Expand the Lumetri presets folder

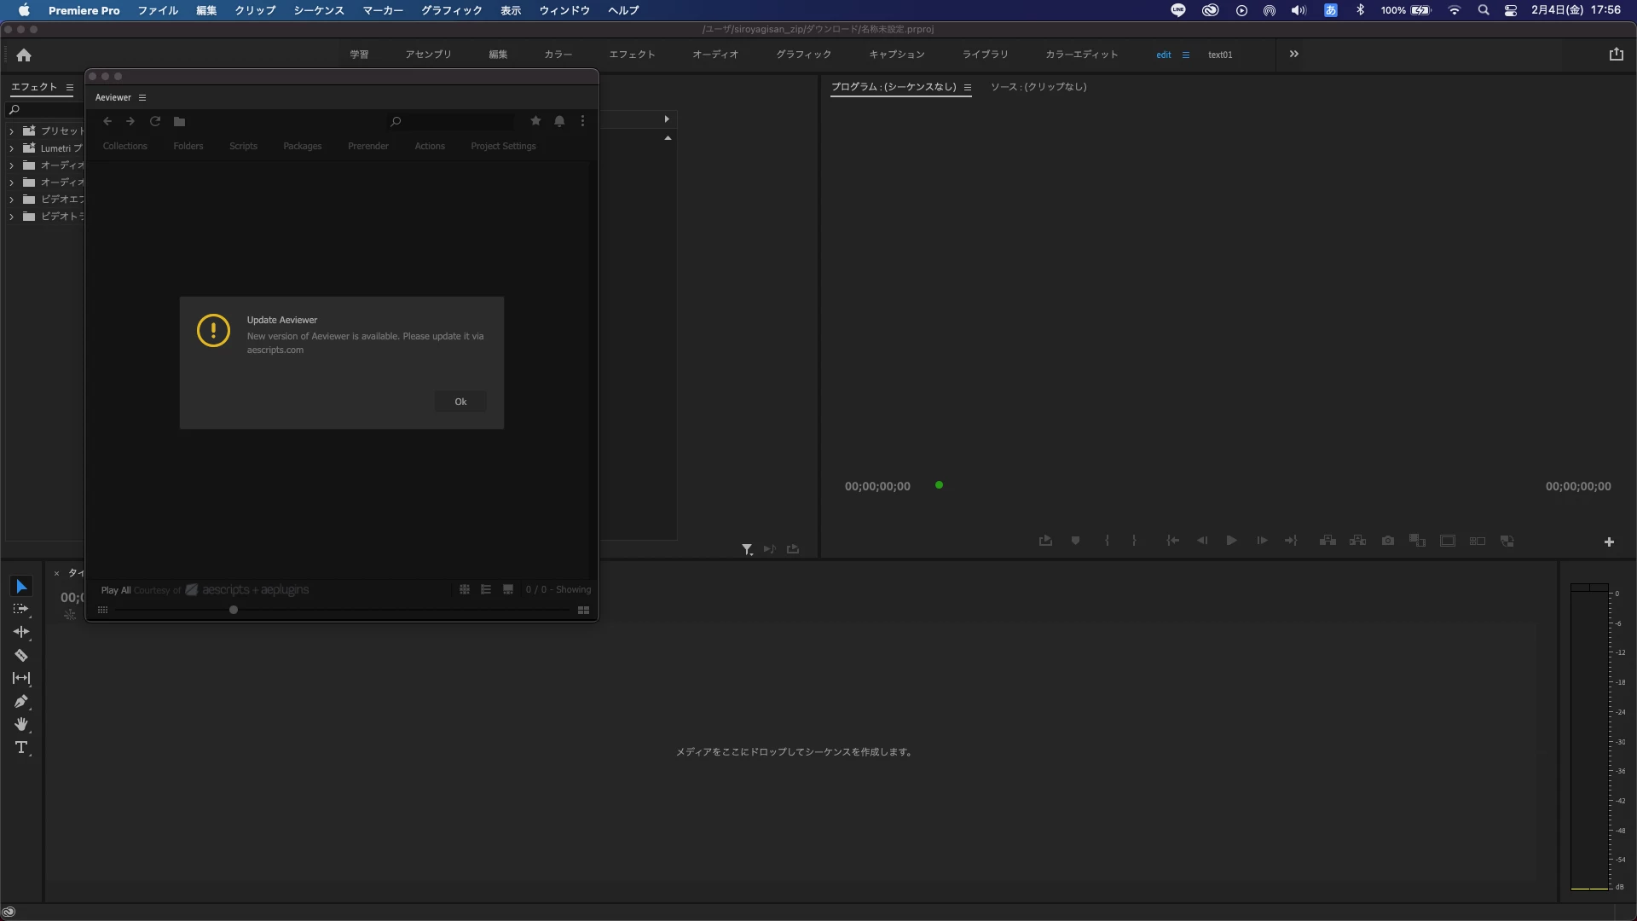click(11, 148)
